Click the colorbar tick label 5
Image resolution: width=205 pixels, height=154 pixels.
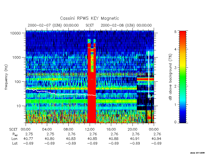point(175,32)
